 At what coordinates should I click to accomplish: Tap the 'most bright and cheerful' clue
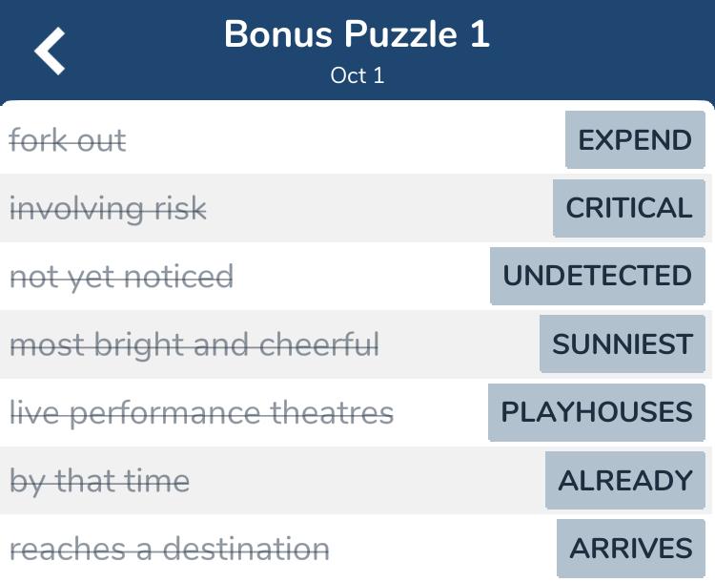coord(194,344)
